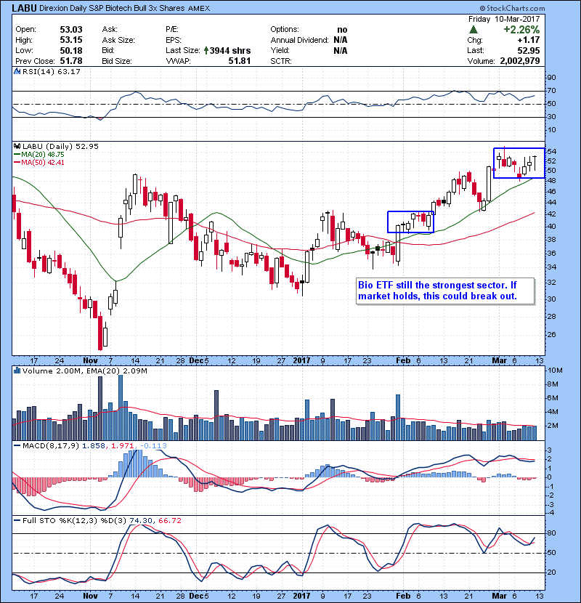Click the Annual Dividend label
581x603 pixels.
pos(299,40)
